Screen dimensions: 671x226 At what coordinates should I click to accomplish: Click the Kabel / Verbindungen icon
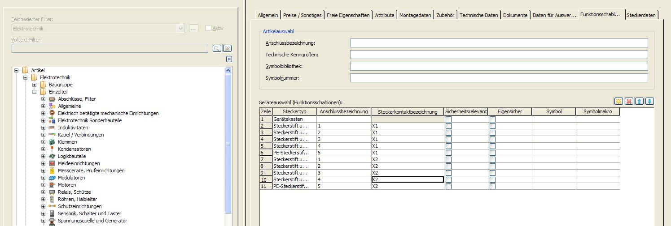(x=52, y=135)
